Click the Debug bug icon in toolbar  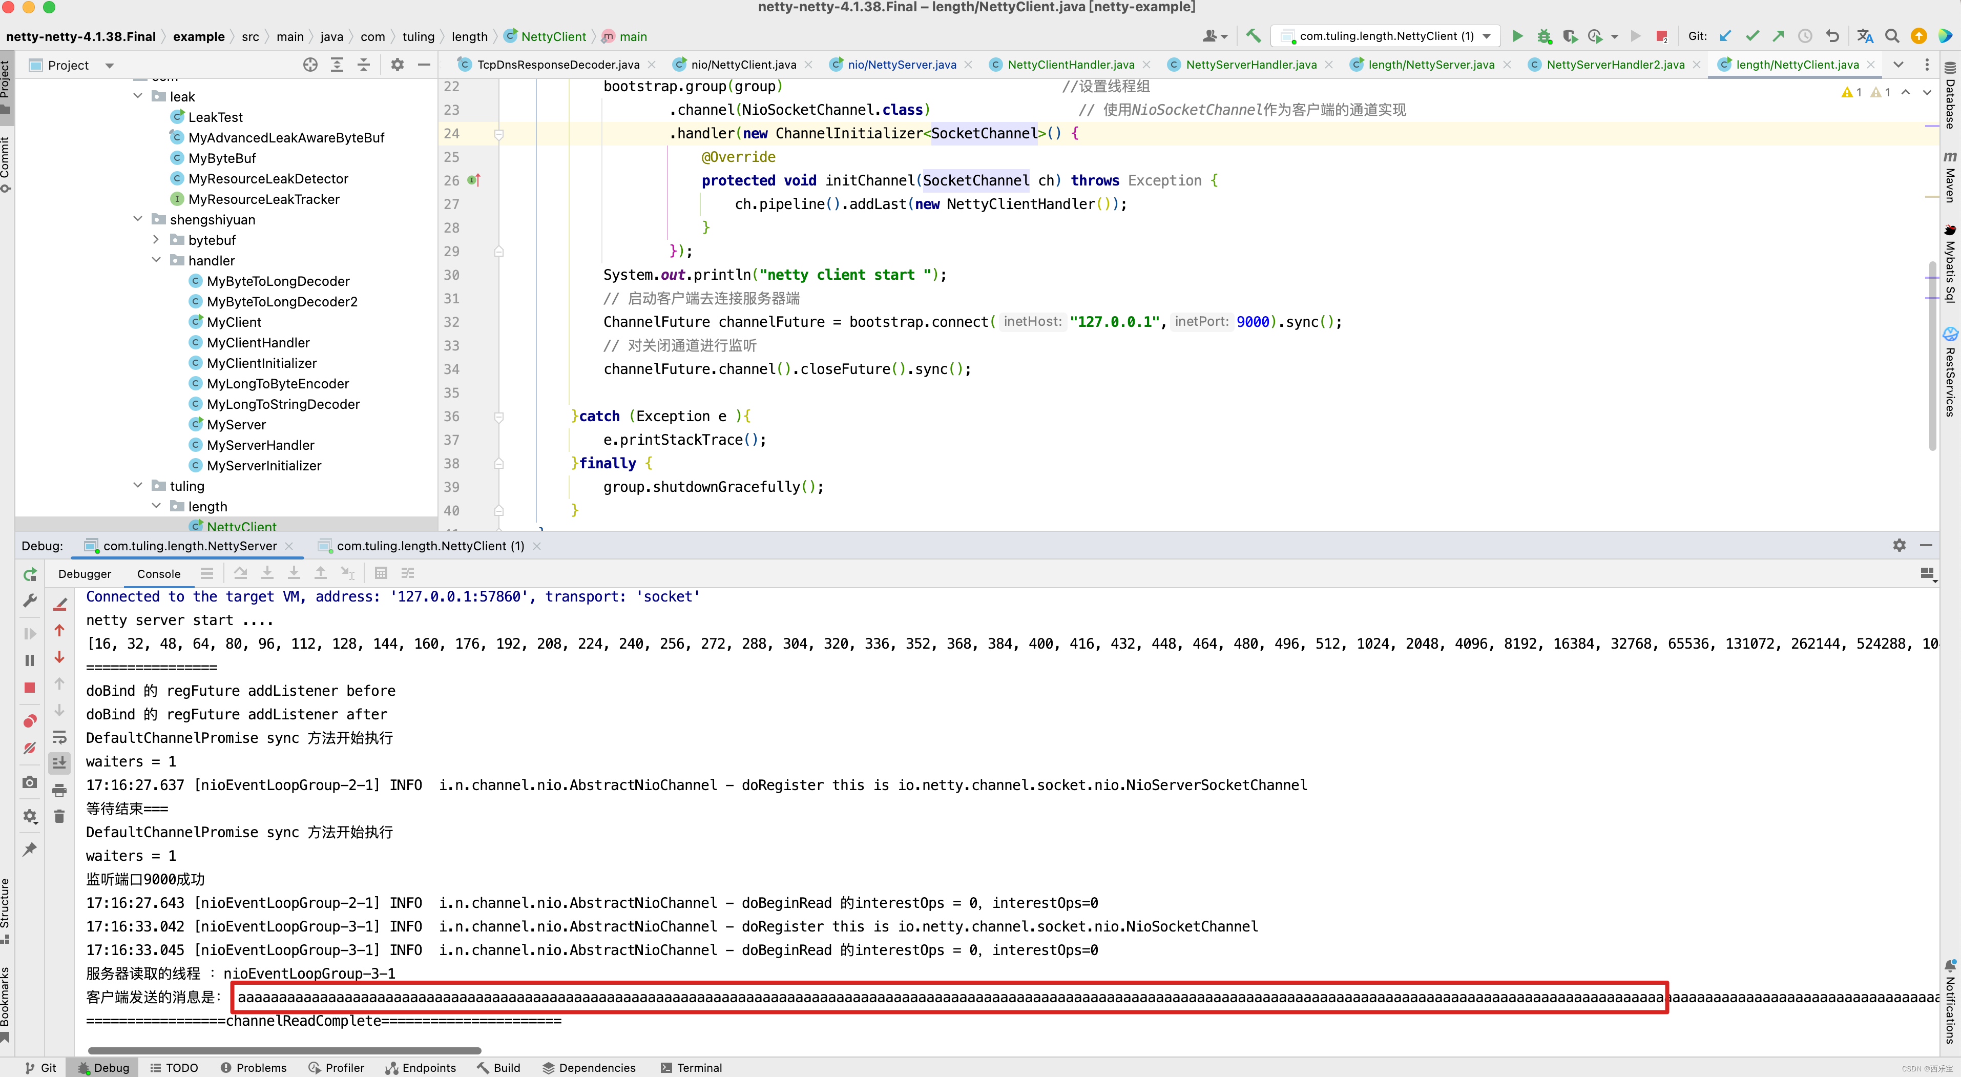coord(1544,36)
